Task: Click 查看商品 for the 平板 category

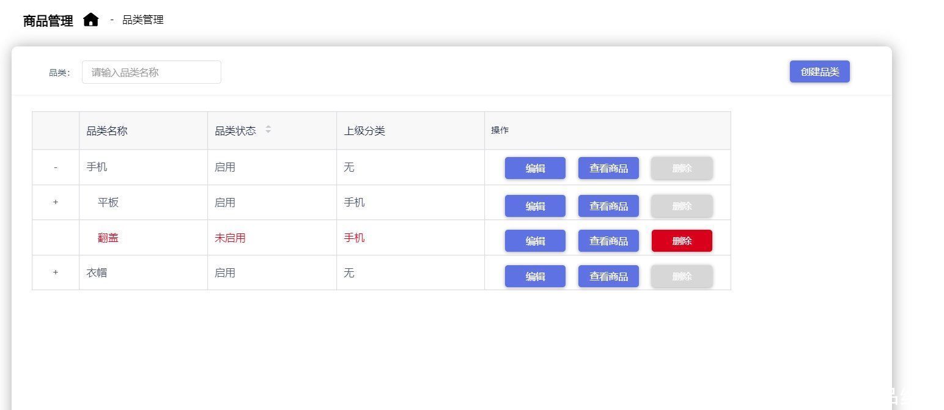Action: point(608,206)
